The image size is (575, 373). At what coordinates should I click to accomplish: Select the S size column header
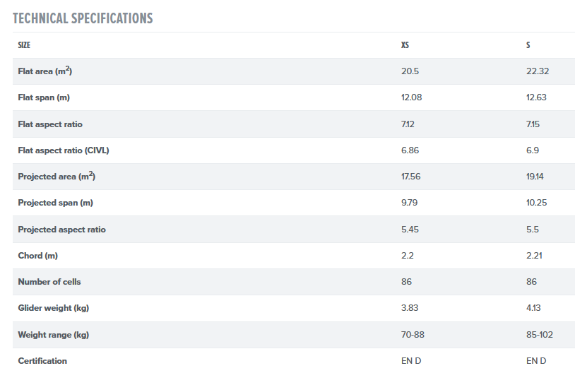pyautogui.click(x=528, y=45)
